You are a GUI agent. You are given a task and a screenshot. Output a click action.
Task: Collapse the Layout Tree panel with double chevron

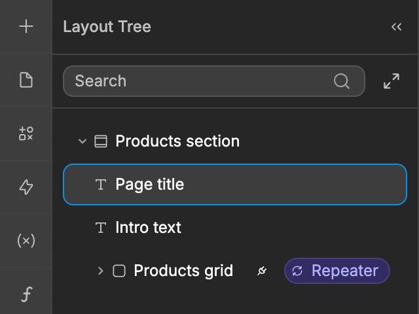[x=397, y=27]
